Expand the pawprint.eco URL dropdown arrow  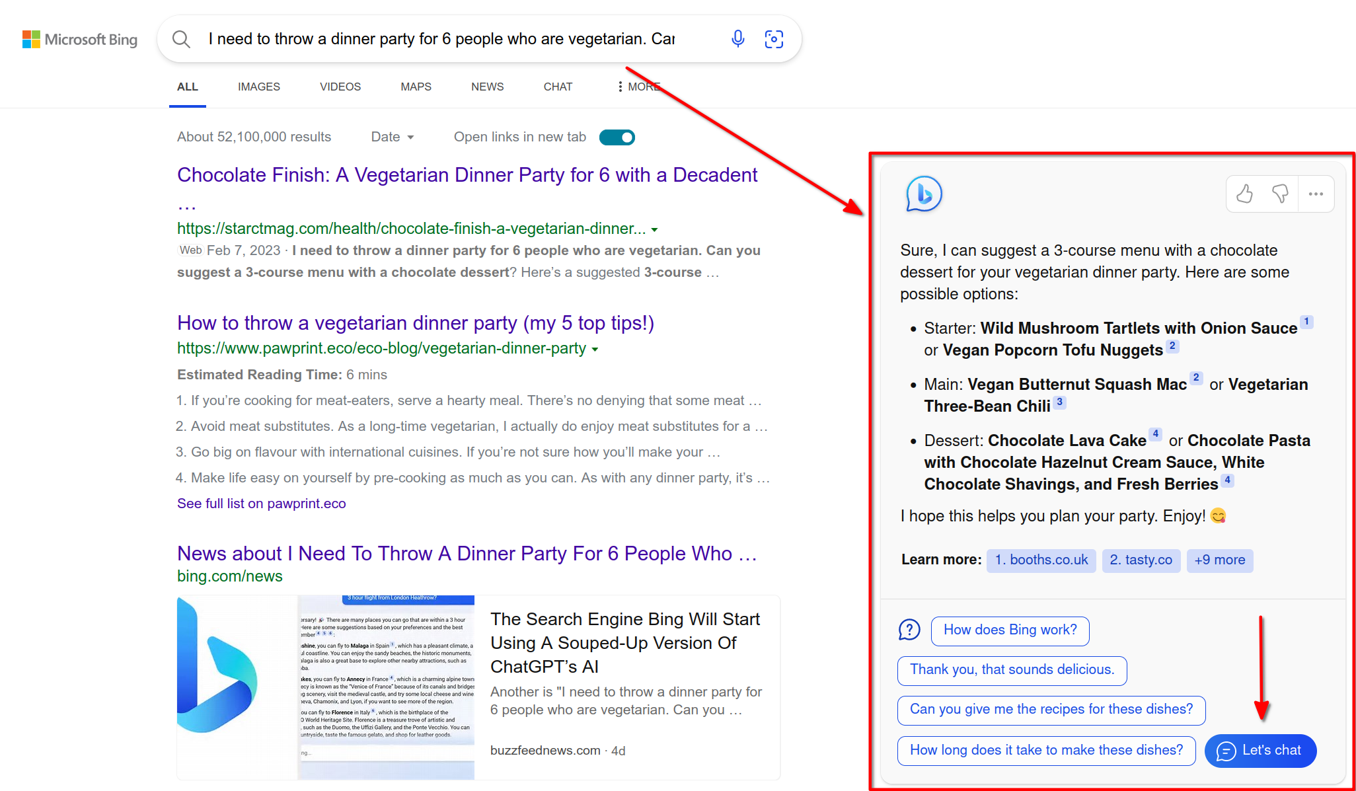tap(595, 350)
